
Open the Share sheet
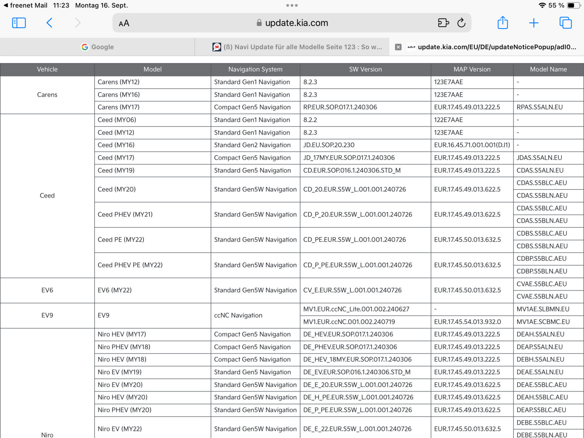click(x=503, y=23)
